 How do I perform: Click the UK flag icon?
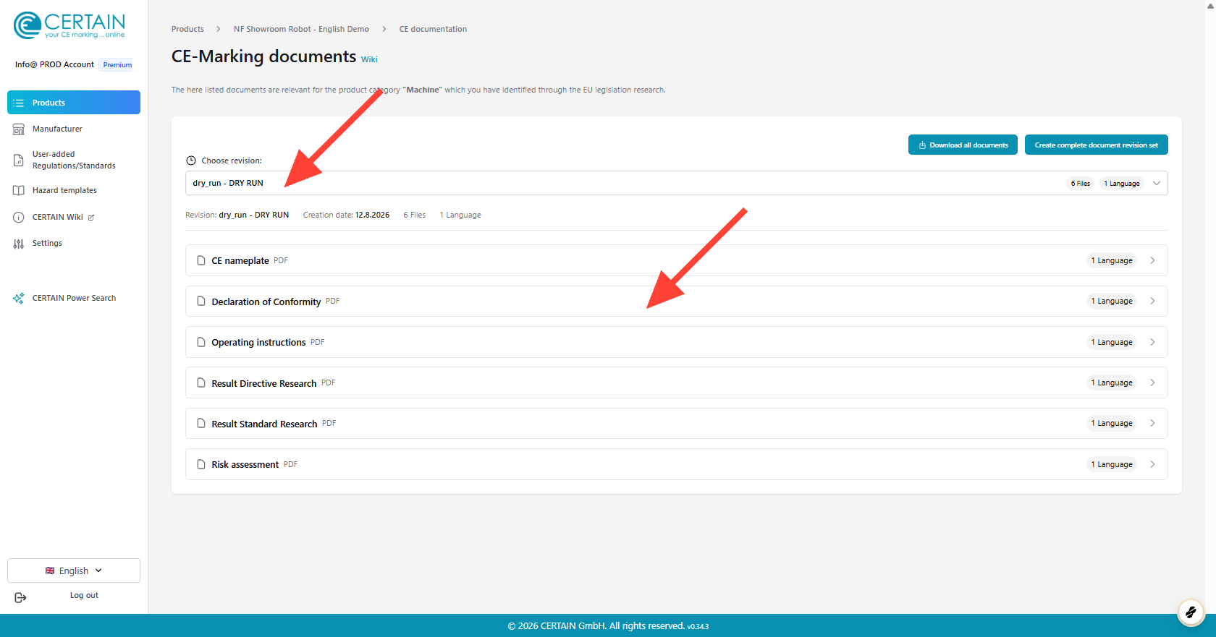pyautogui.click(x=50, y=570)
